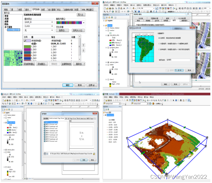Select the Architectural Page Sizes tab
This screenshot has height=183, width=212.
(57, 118)
